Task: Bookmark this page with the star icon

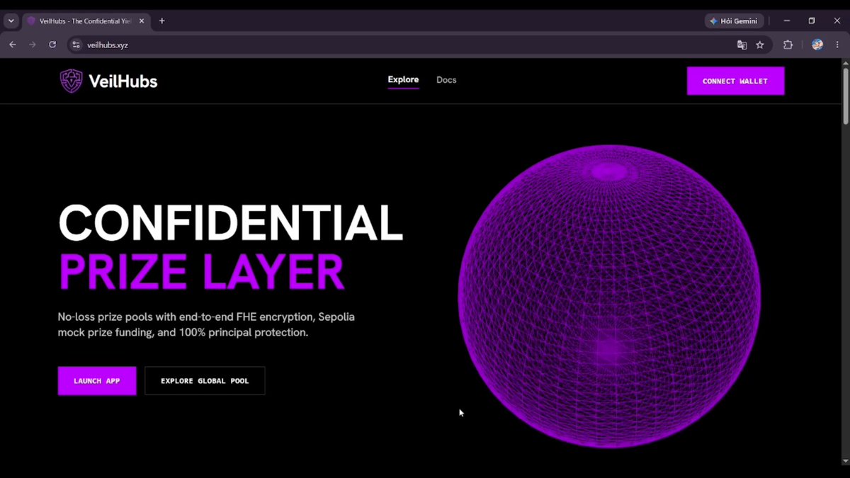Action: pos(760,45)
